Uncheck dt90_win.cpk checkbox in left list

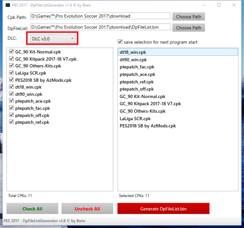coord(11,94)
